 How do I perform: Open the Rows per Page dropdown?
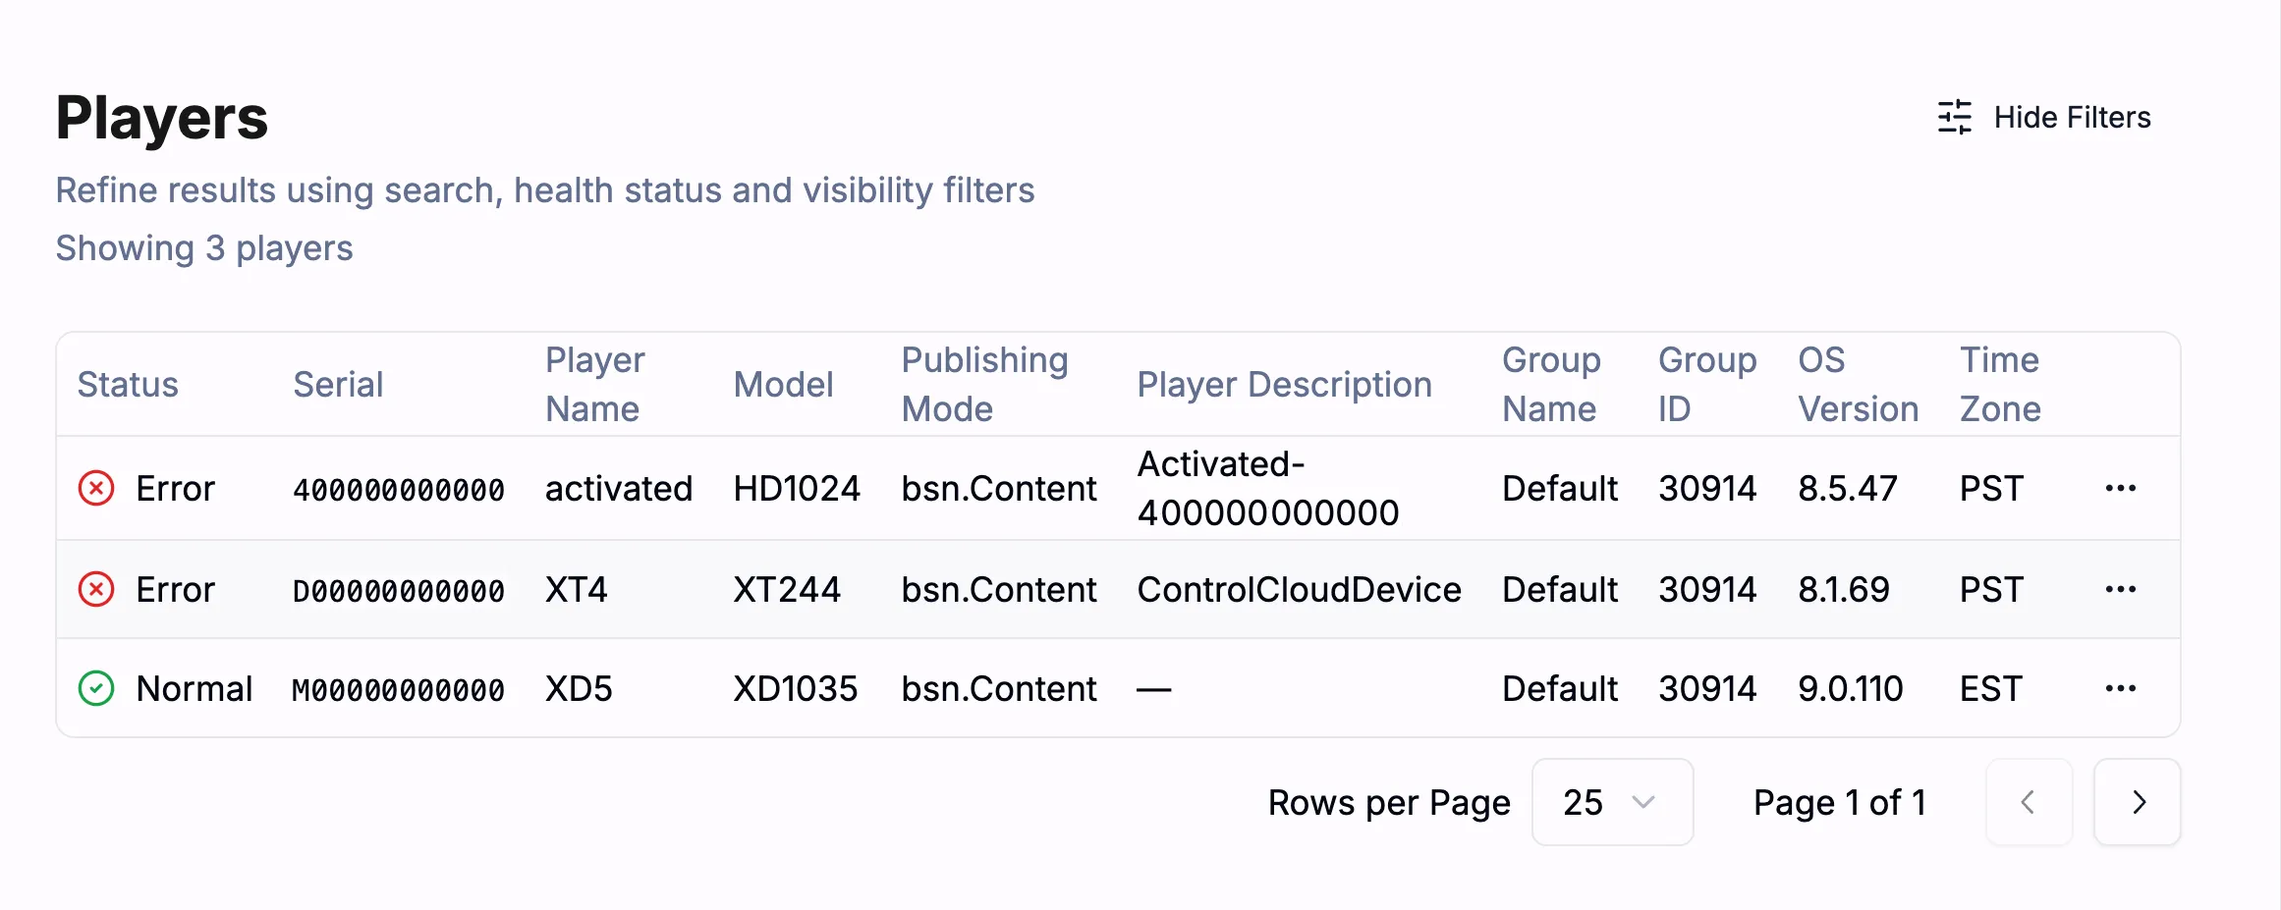click(1612, 802)
